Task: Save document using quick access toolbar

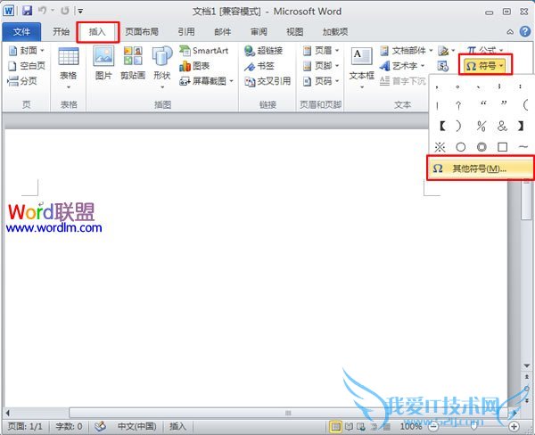Action: point(27,11)
